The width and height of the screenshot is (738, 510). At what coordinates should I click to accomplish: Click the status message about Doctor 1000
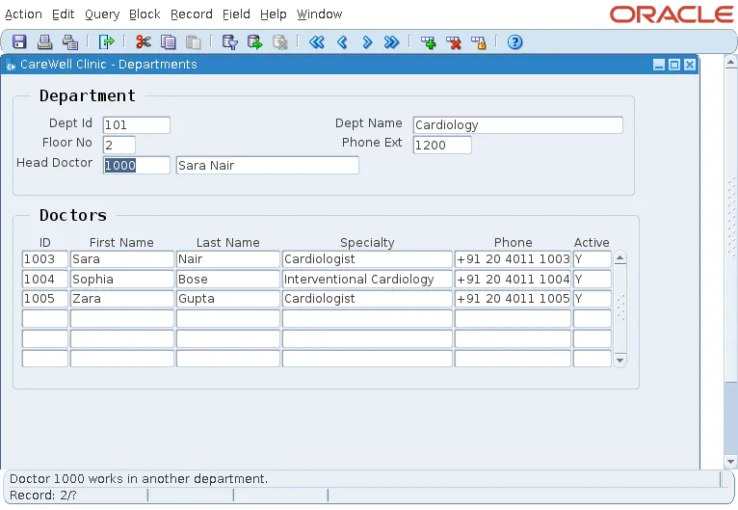click(139, 479)
